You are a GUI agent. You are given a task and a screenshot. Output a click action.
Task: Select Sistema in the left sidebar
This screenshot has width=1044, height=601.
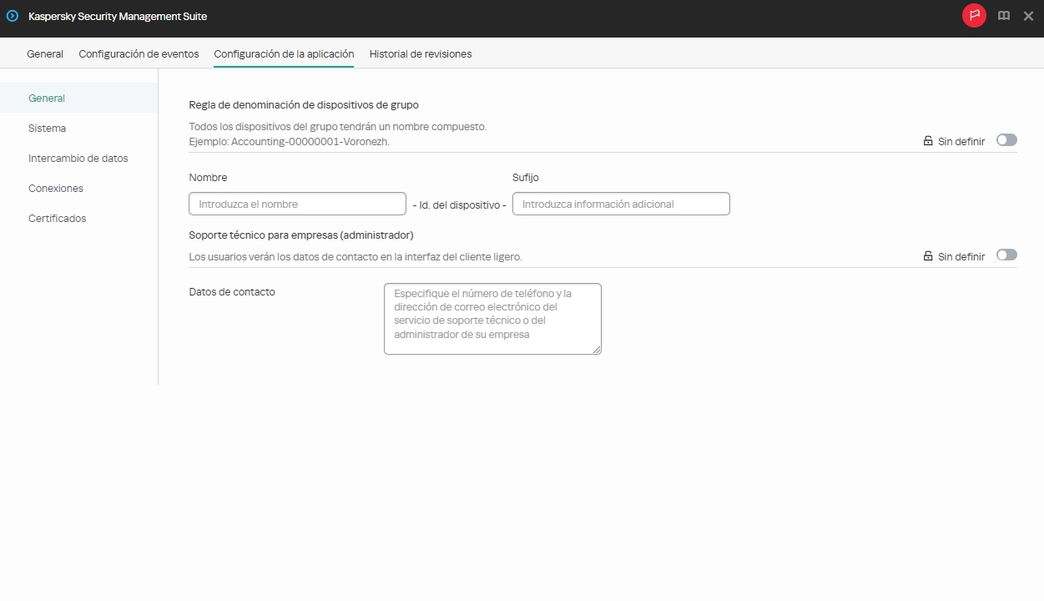47,128
